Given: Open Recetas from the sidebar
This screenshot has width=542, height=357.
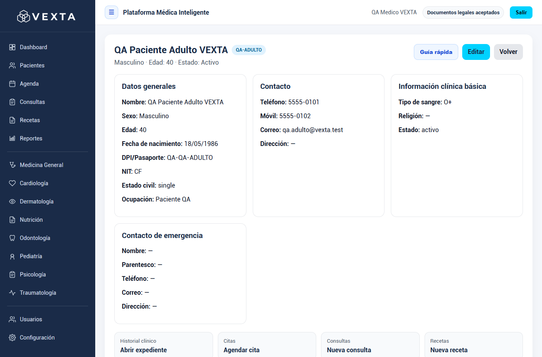Looking at the screenshot, I should (48, 120).
